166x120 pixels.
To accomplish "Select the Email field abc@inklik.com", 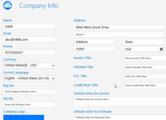I will (30, 39).
